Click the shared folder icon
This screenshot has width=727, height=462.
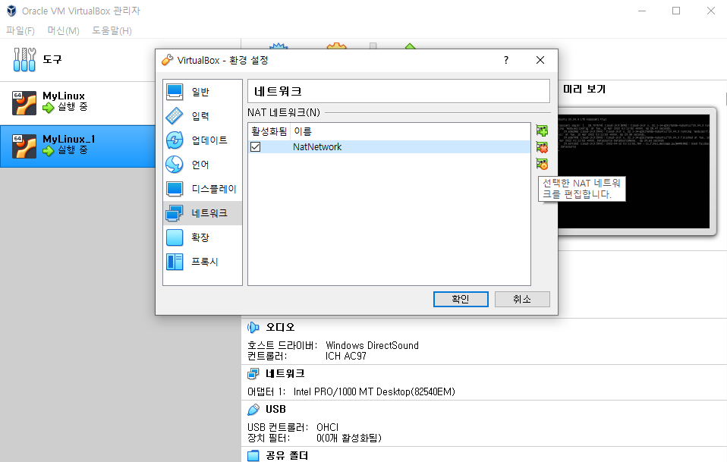(x=253, y=456)
